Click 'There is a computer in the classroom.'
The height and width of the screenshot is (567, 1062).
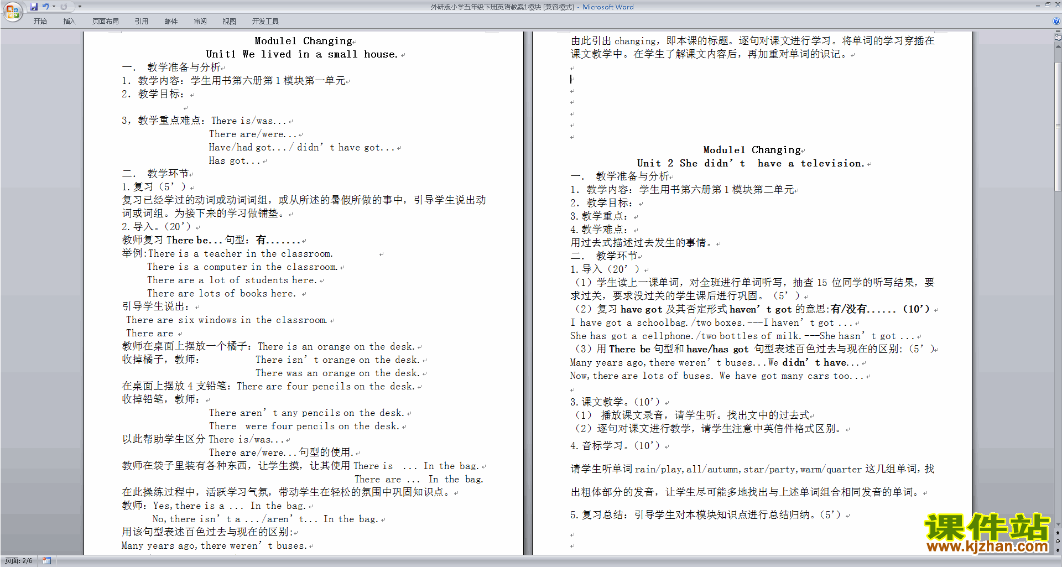242,267
